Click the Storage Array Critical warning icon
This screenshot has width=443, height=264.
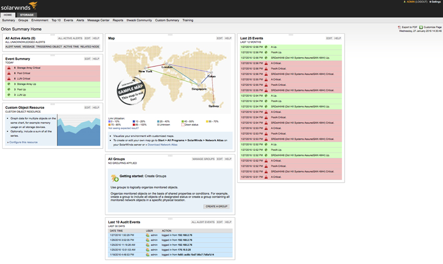[x=9, y=68]
